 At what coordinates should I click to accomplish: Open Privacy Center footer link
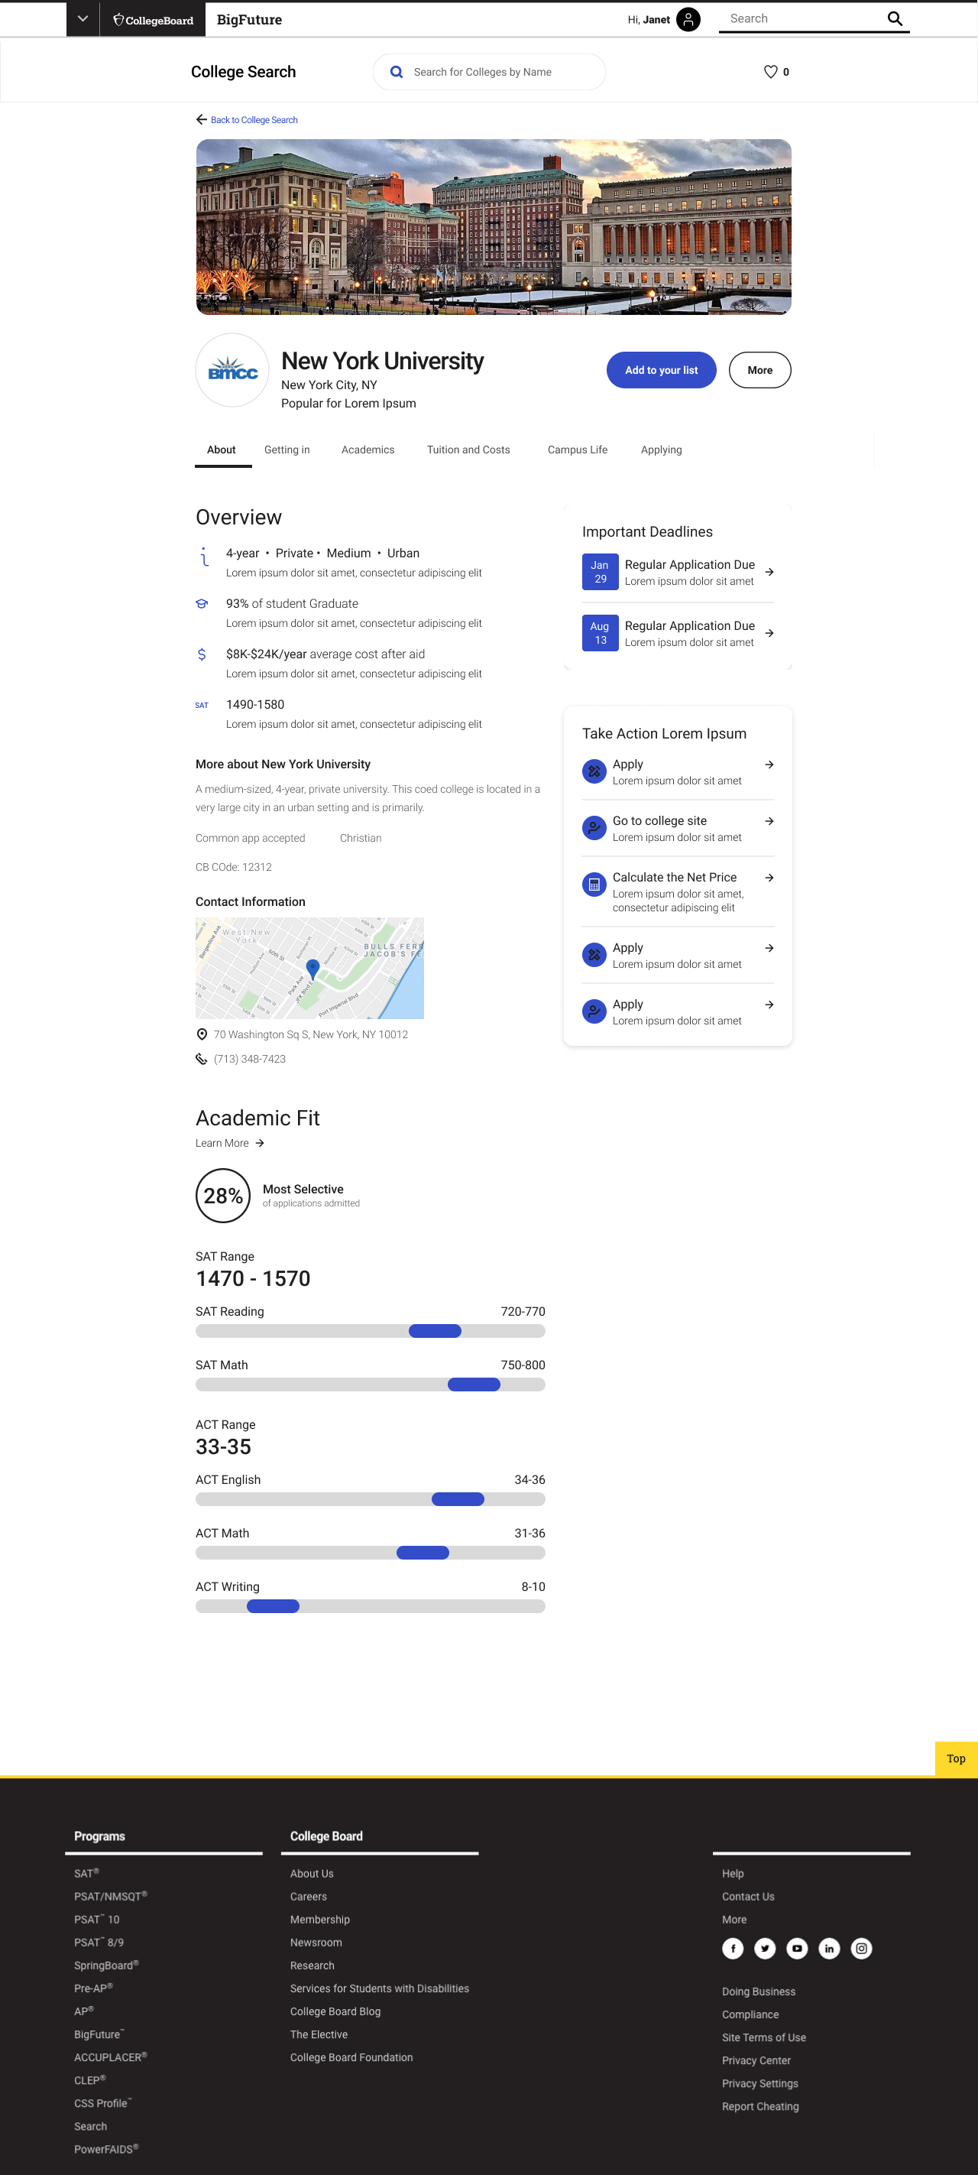(x=756, y=2061)
